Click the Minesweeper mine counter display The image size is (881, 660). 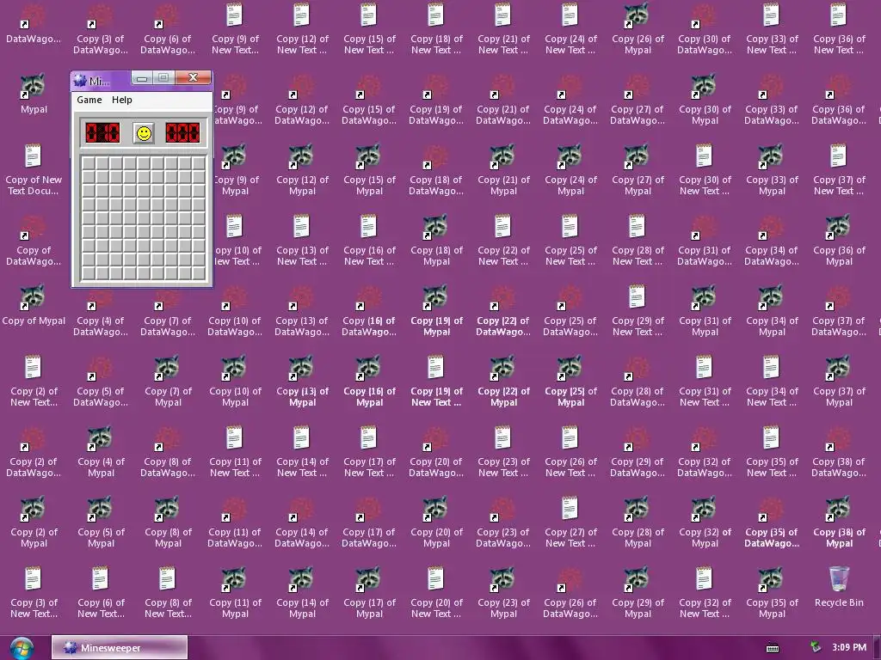102,133
